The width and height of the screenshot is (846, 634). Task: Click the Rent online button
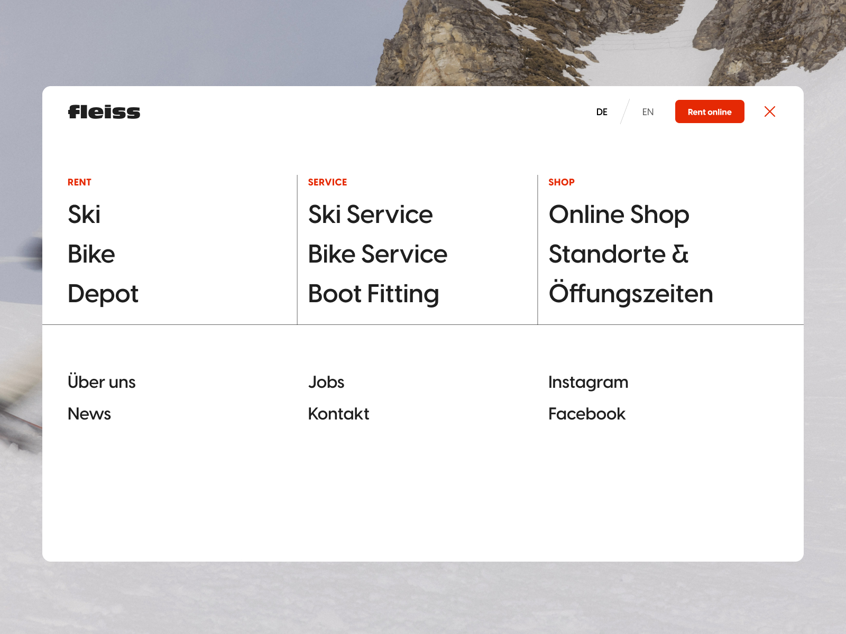tap(709, 111)
